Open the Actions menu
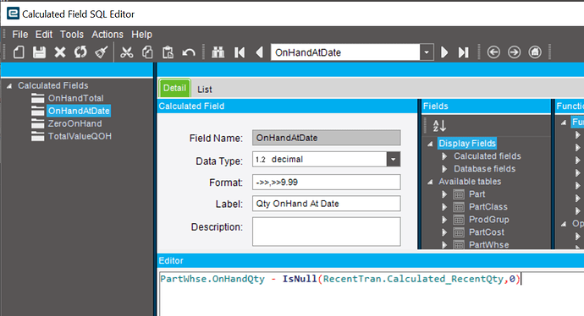The height and width of the screenshot is (316, 584). pos(107,35)
